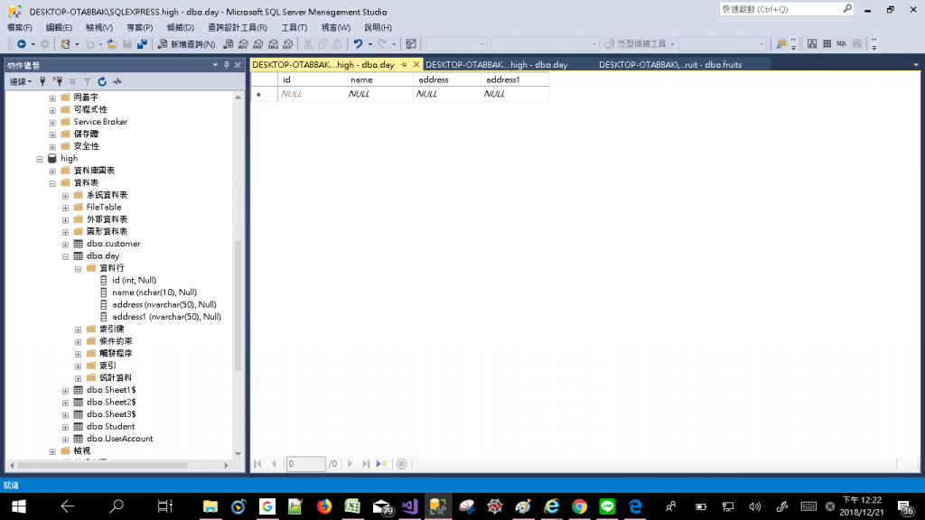Click the 新增查詢(N) new query button
This screenshot has width=925, height=520.
click(x=186, y=44)
